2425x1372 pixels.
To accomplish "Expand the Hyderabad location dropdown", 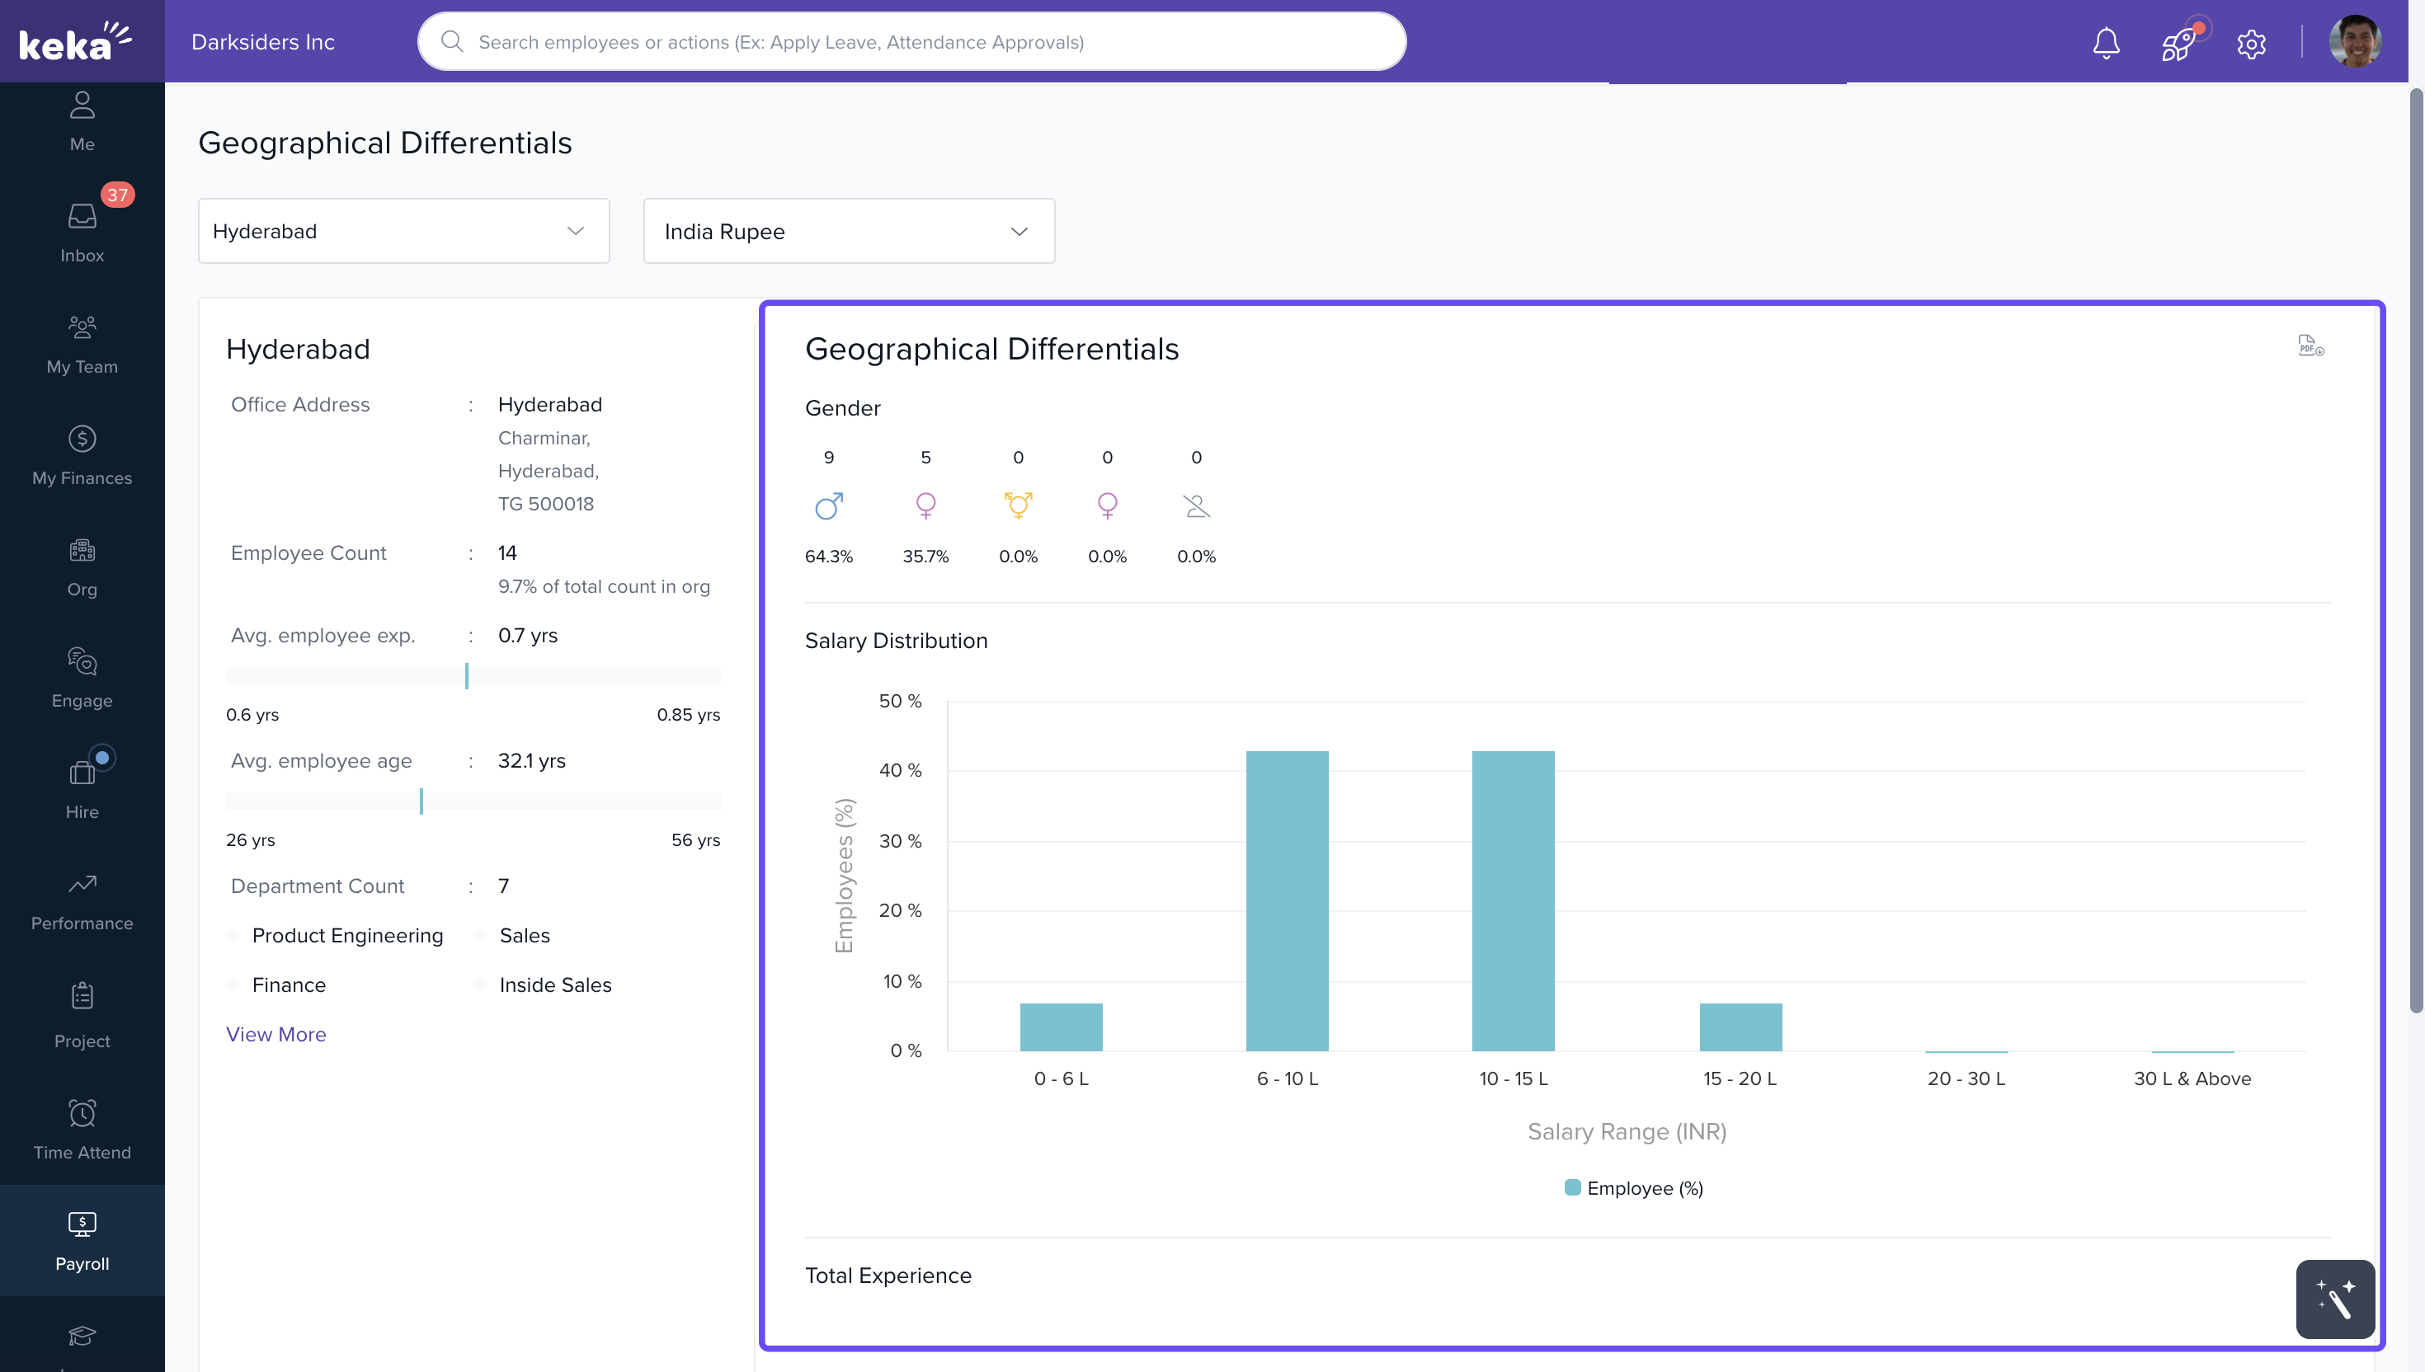I will 403,231.
